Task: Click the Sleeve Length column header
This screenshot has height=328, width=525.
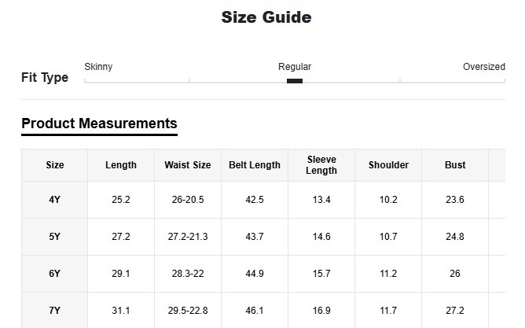Action: click(321, 165)
